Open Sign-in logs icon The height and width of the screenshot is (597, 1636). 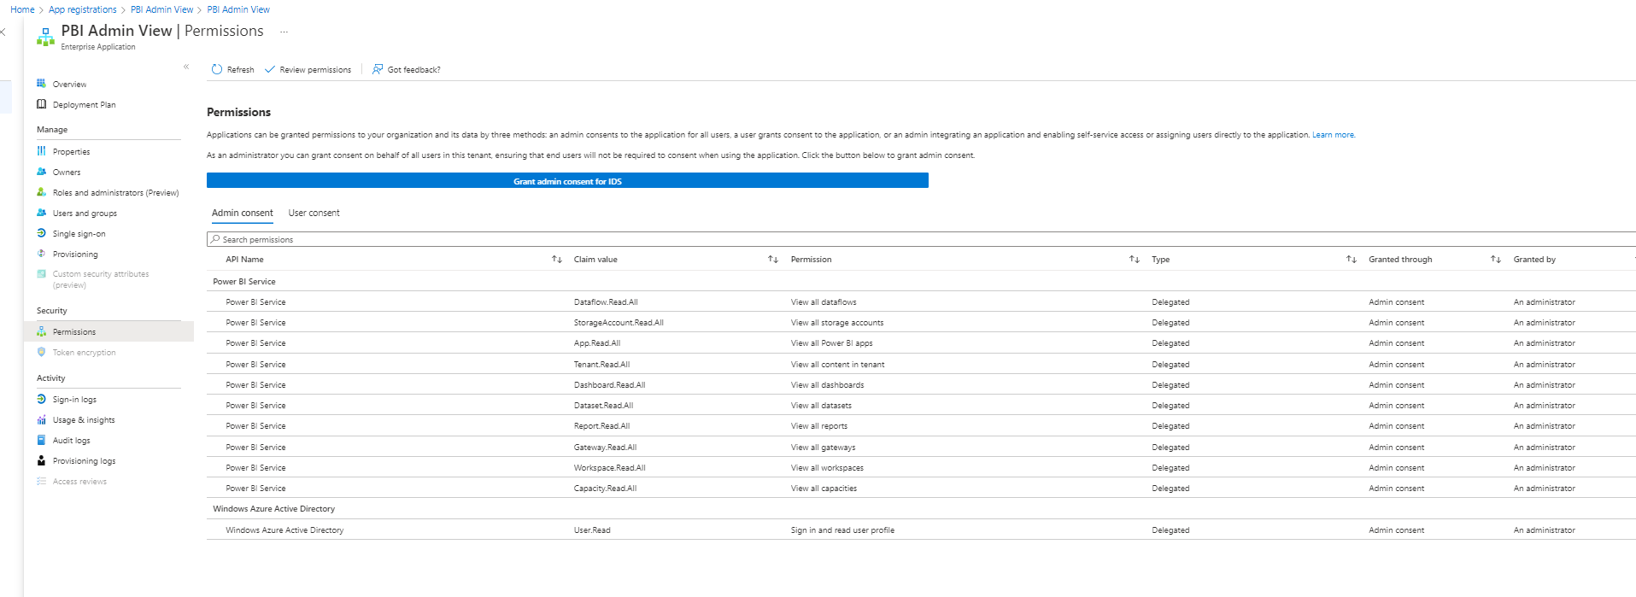point(41,399)
